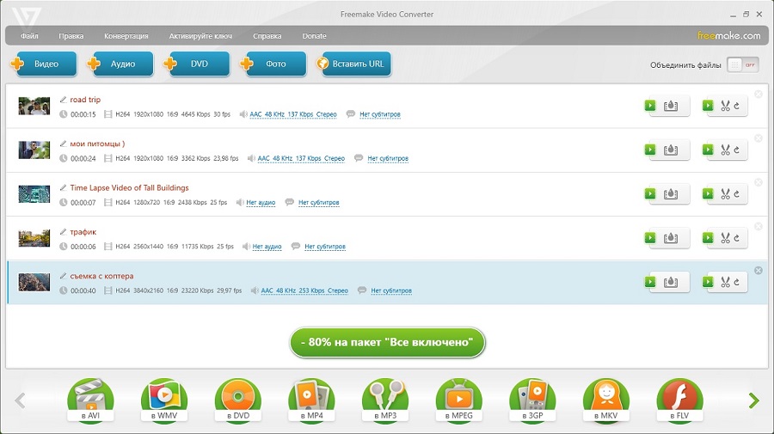This screenshot has width=774, height=434.
Task: Open the 'Конвертация' menu
Action: tap(126, 36)
